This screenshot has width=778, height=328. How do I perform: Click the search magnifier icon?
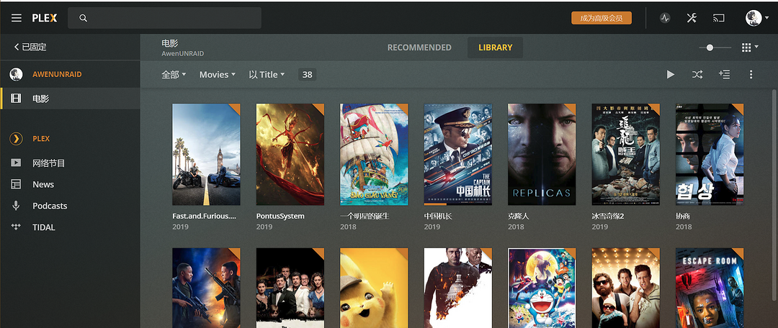tap(84, 18)
